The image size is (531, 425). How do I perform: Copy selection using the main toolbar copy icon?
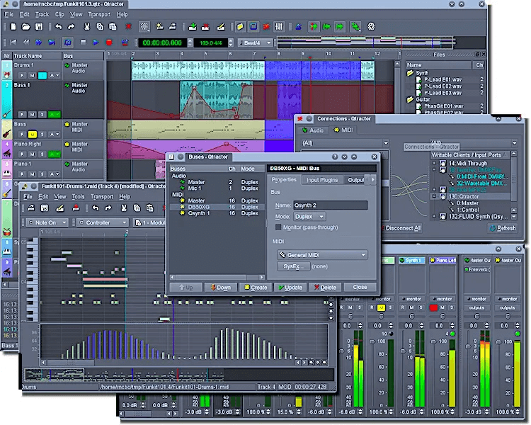tap(100, 26)
